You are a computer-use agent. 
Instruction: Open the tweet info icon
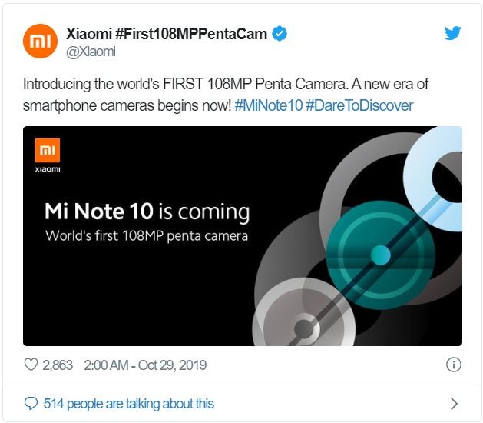453,365
